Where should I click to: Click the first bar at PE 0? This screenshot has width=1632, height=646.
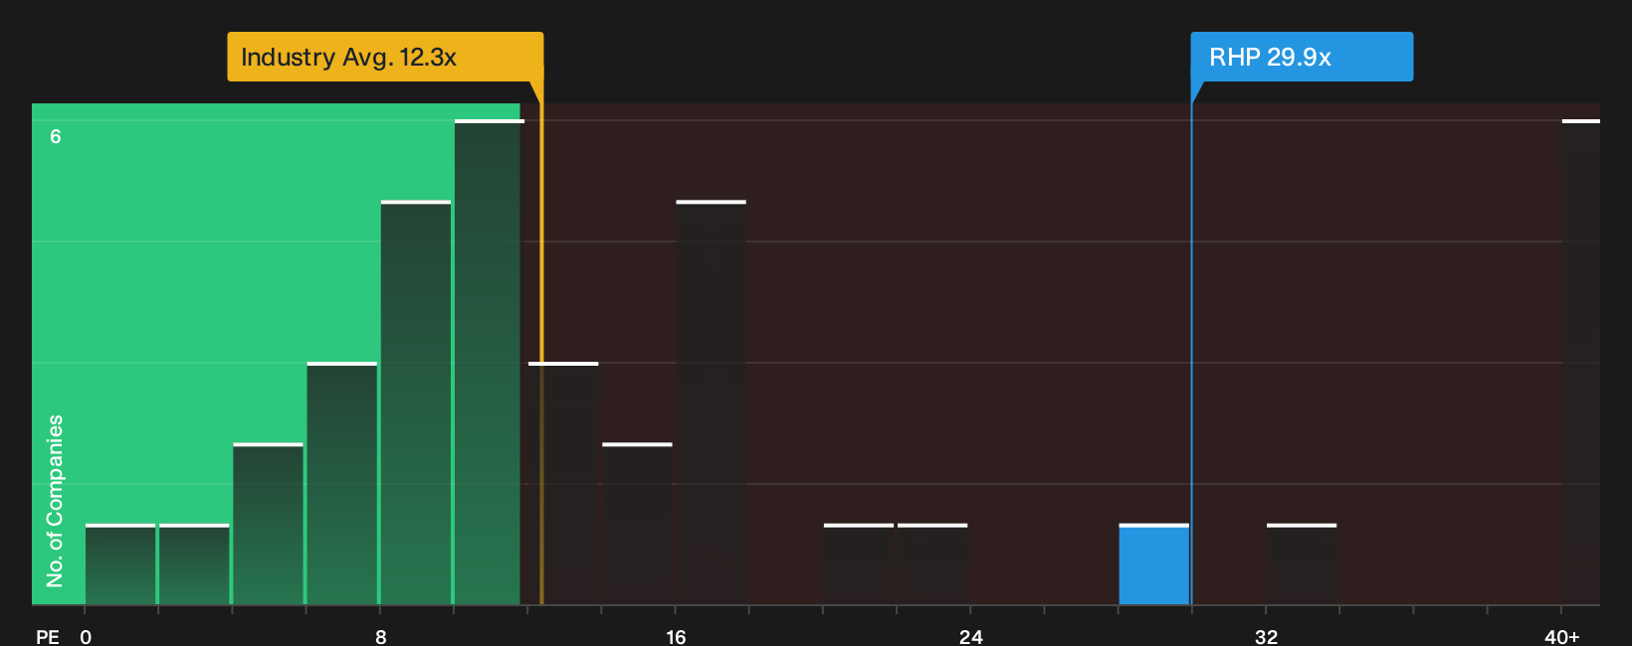coord(119,564)
